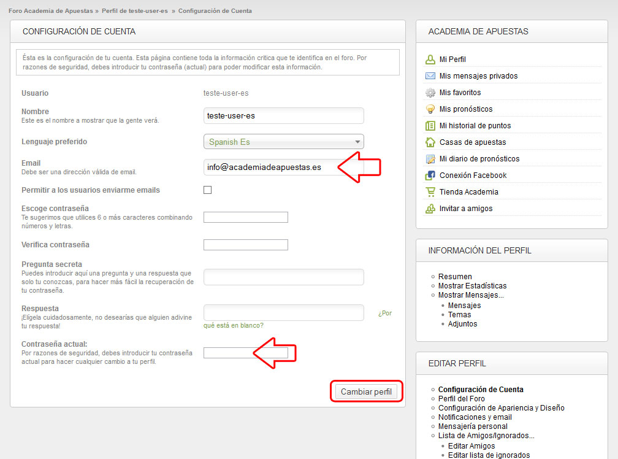Open Invitar a amigos link
The height and width of the screenshot is (459, 618).
pos(465,209)
